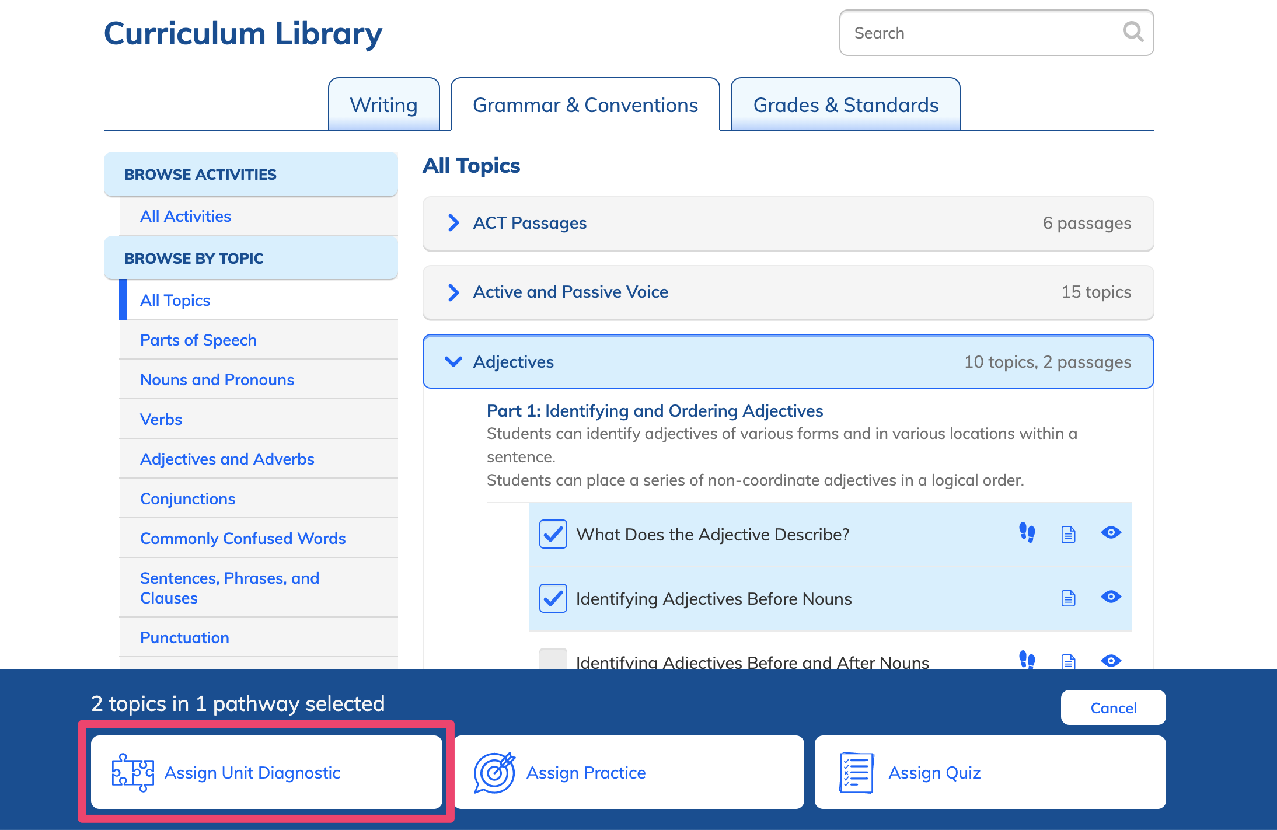The width and height of the screenshot is (1277, 830).
Task: Click Assign Quiz button
Action: point(990,772)
